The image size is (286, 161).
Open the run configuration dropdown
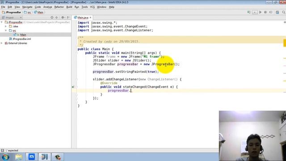[255, 12]
